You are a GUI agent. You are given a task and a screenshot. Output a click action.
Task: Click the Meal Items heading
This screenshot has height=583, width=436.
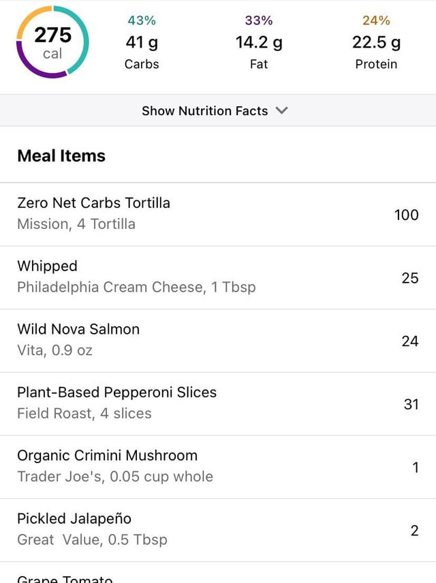[x=61, y=156]
